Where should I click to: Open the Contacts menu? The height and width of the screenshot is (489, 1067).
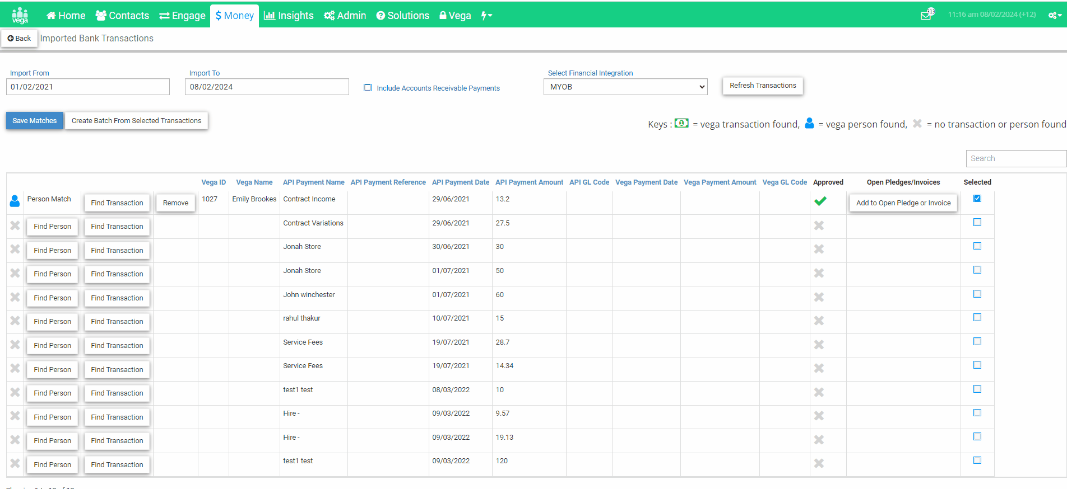[x=122, y=16]
